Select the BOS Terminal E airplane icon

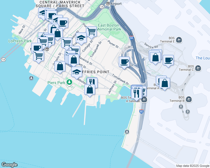point(179,40)
